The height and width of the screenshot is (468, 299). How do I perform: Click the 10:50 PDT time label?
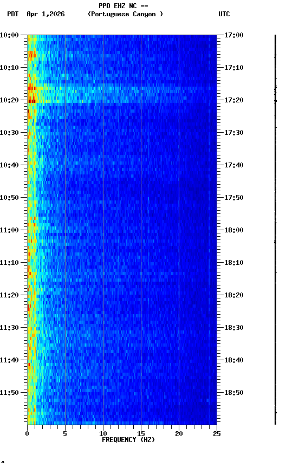click(x=9, y=198)
